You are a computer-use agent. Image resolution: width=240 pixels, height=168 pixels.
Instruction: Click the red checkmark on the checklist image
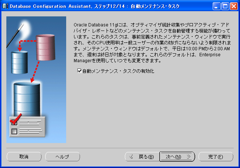(x=15, y=120)
